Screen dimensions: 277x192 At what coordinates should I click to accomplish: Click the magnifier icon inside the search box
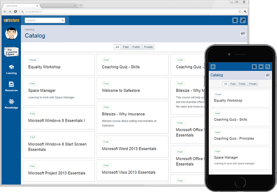[x=63, y=20]
